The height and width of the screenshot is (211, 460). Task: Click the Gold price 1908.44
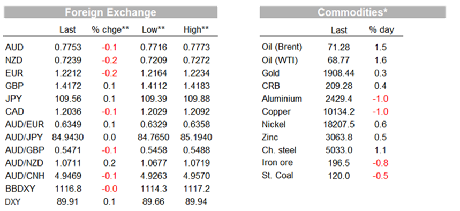pyautogui.click(x=338, y=73)
